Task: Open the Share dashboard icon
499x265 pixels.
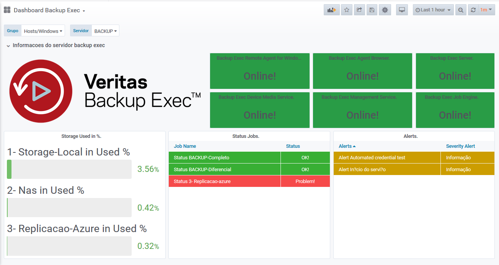Action: pos(359,10)
